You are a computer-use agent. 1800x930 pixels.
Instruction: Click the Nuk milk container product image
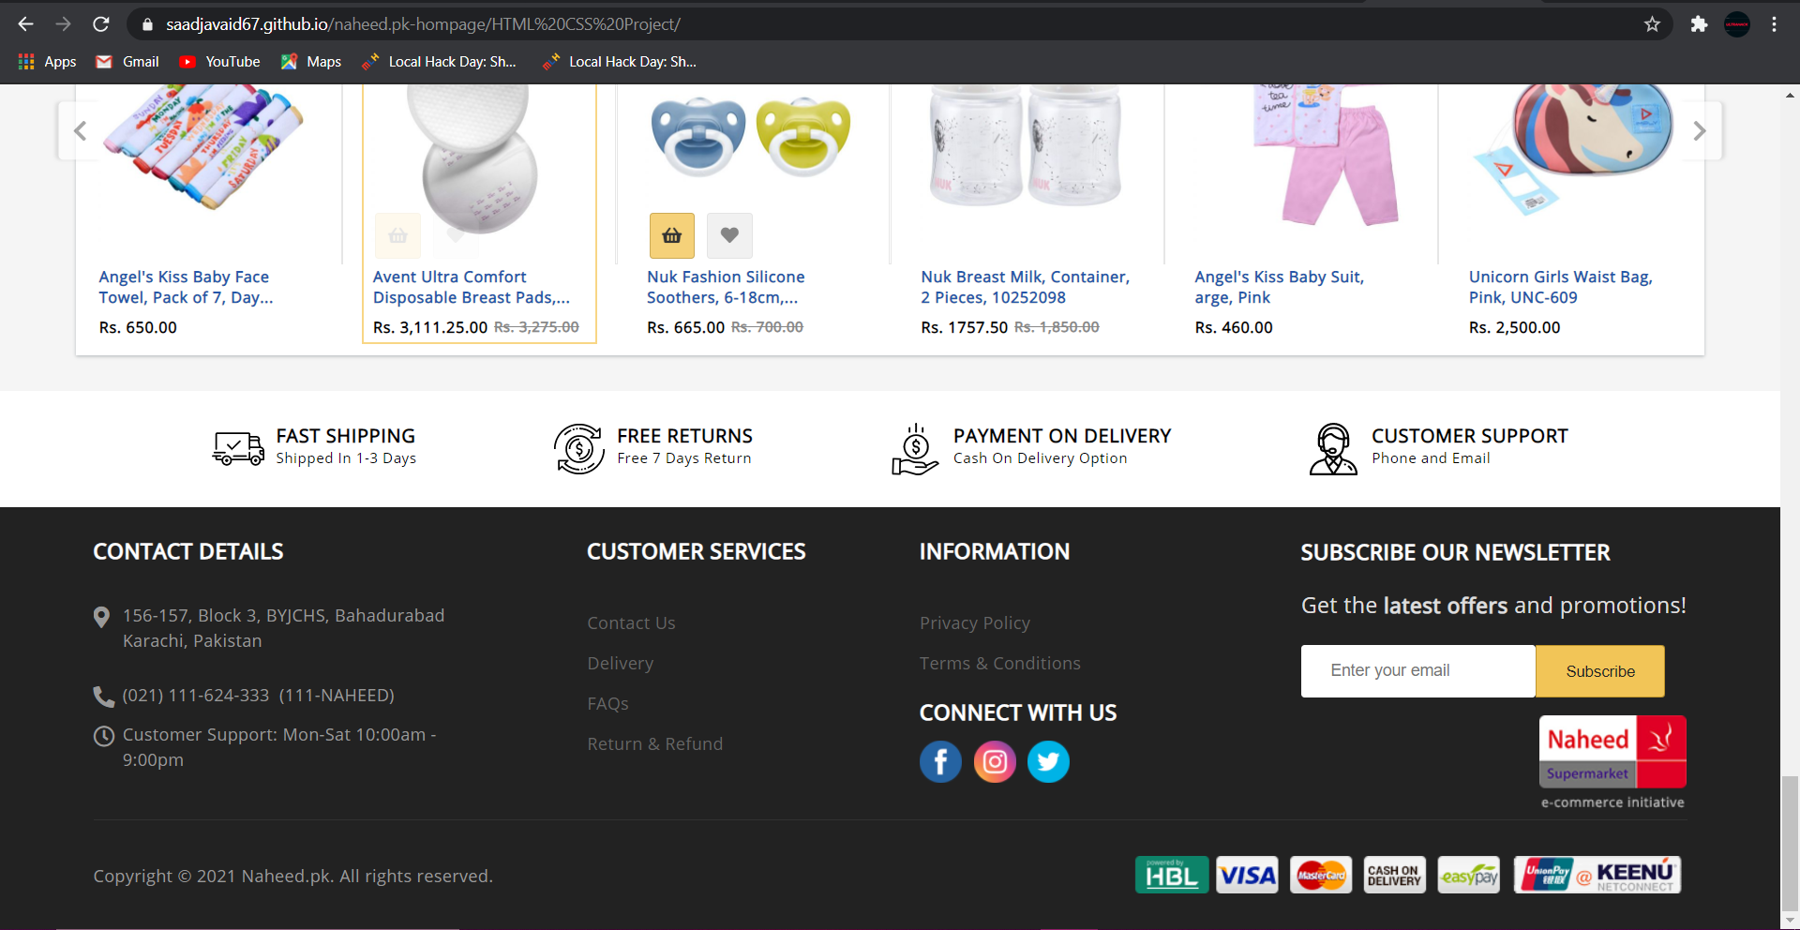1025,145
